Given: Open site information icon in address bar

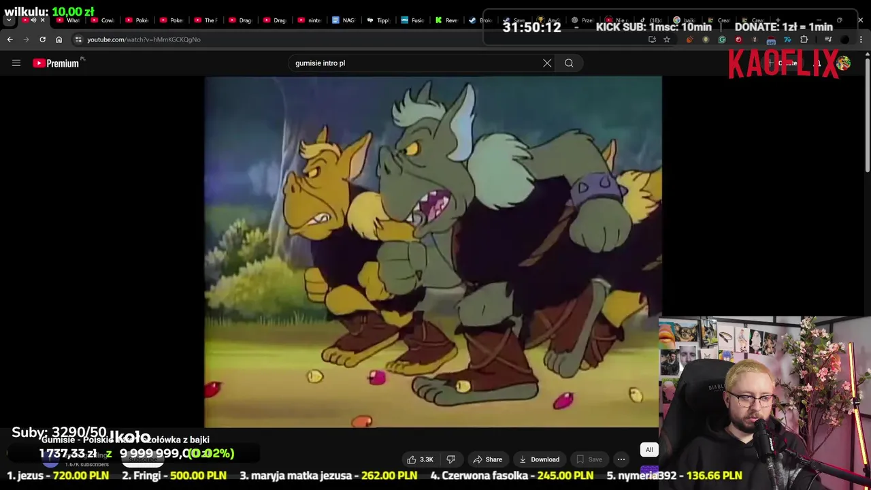Looking at the screenshot, I should (78, 39).
